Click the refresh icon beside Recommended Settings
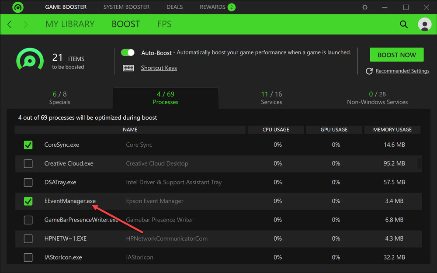Viewport: 437px width, 273px height. (x=369, y=71)
